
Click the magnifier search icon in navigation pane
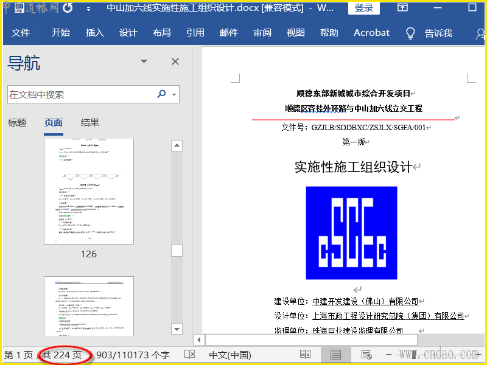[161, 94]
